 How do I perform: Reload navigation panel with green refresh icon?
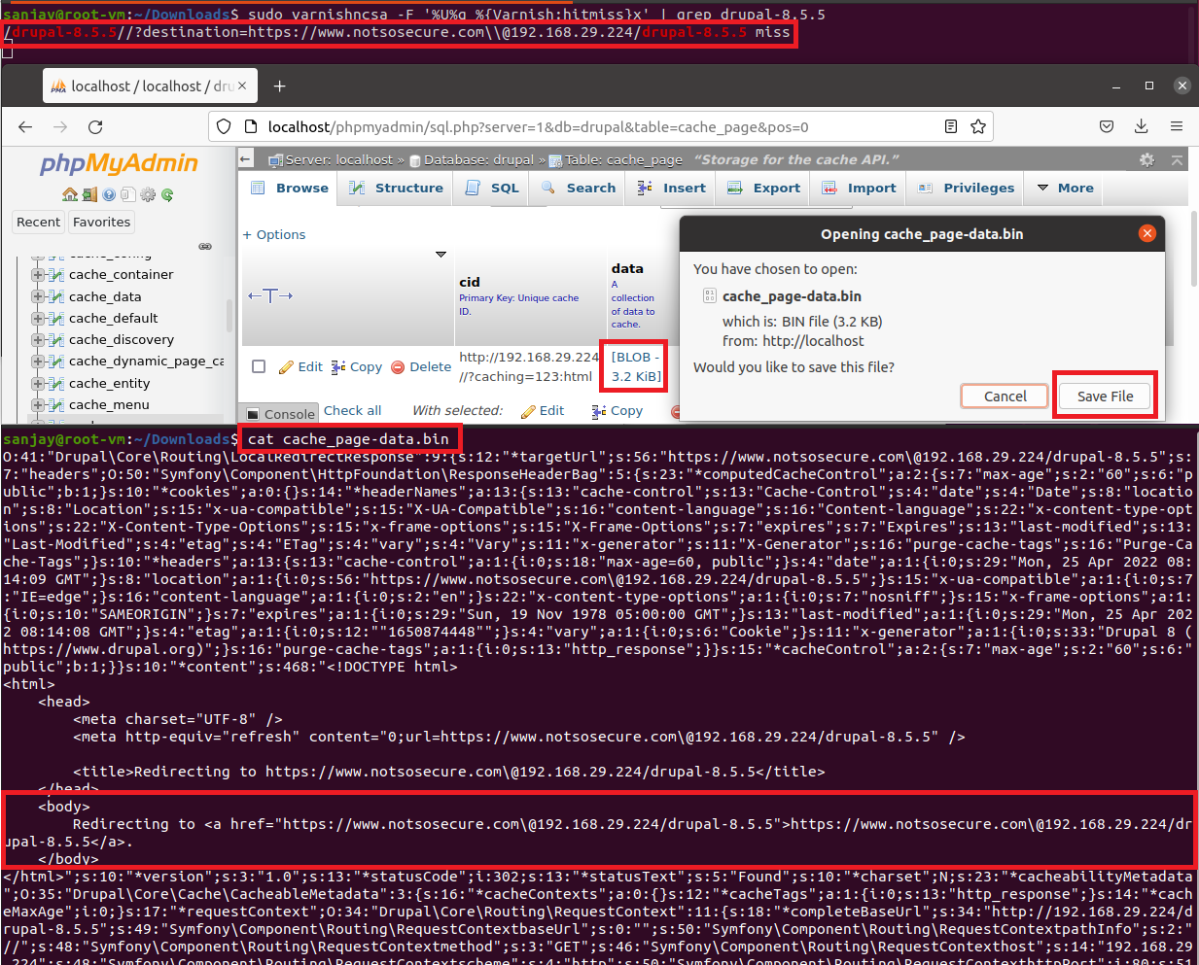[167, 194]
